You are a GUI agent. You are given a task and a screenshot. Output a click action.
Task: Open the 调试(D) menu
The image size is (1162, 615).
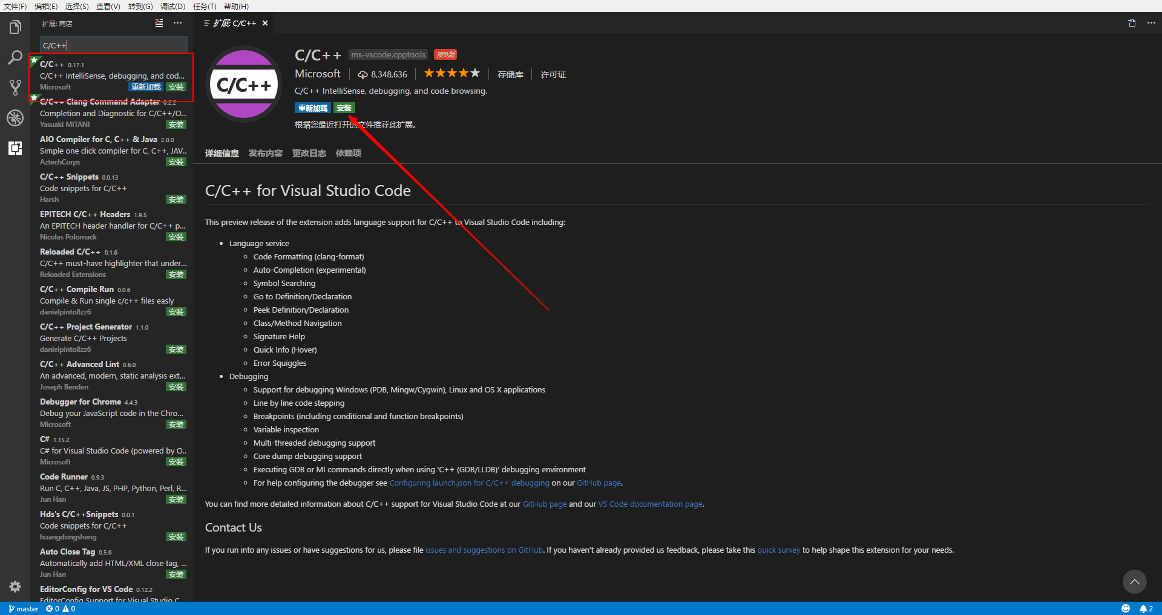pos(172,6)
